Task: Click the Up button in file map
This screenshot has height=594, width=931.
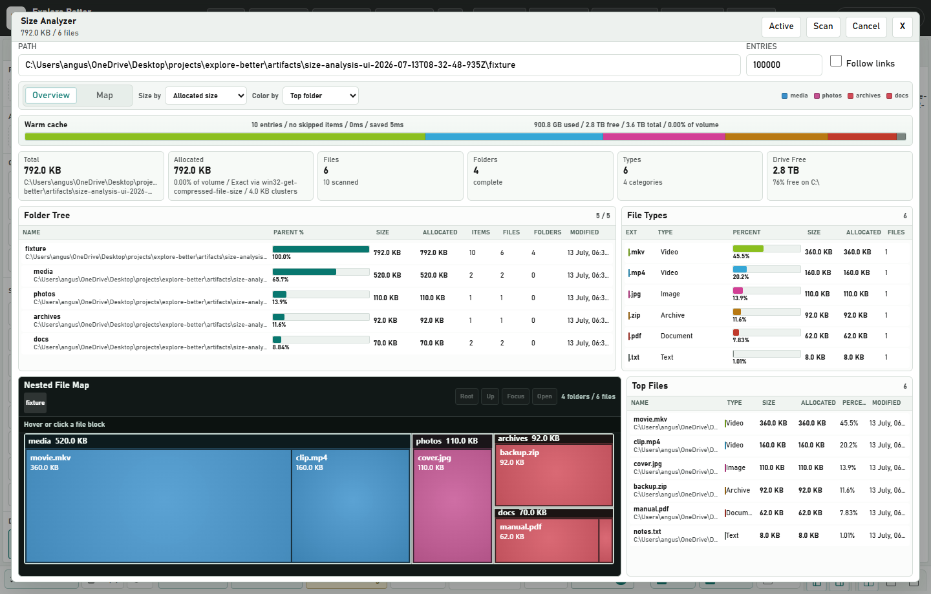Action: pos(490,396)
